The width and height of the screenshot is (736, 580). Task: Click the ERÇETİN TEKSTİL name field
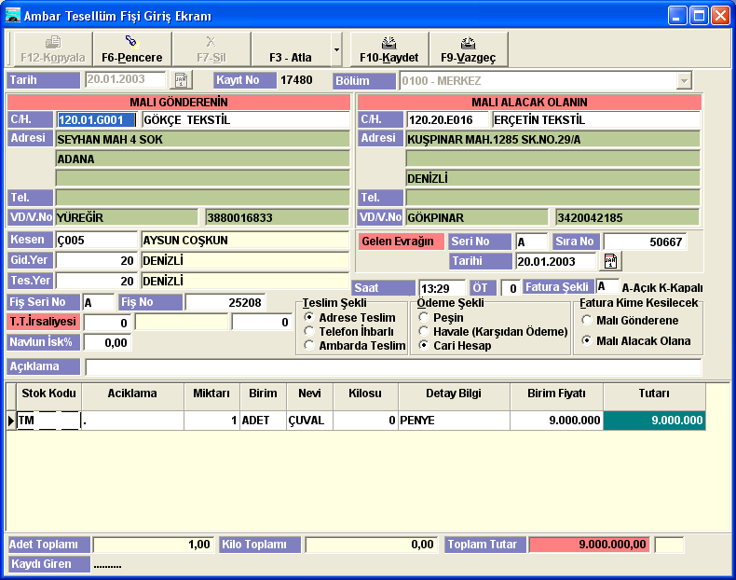coord(596,119)
